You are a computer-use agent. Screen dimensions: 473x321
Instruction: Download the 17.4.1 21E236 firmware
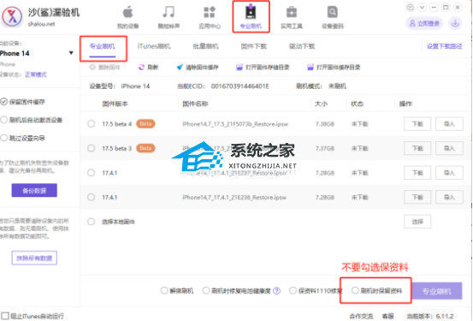417,197
